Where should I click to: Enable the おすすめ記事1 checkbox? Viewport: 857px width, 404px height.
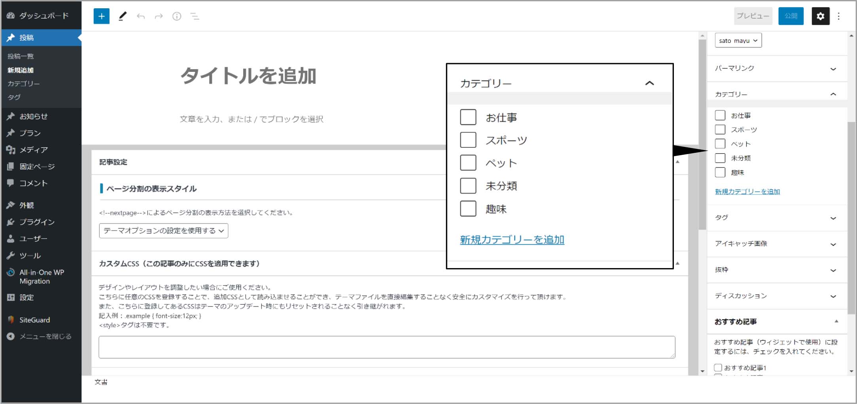(718, 368)
